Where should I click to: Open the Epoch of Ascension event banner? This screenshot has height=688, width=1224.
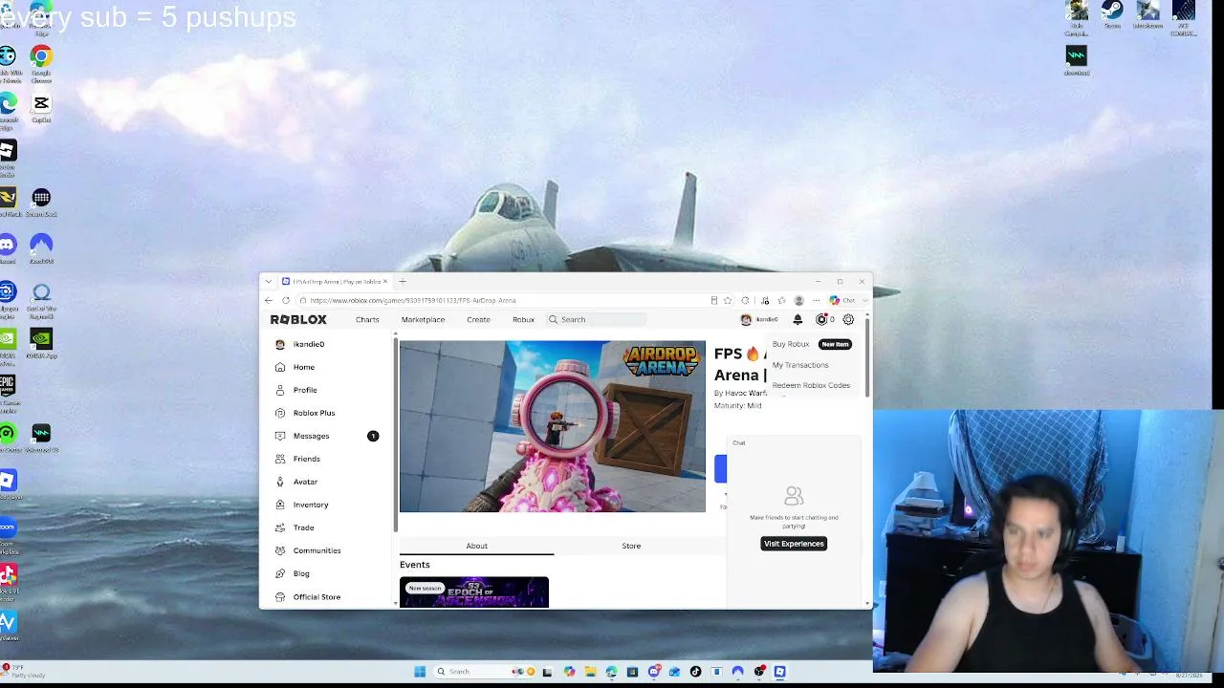(474, 592)
